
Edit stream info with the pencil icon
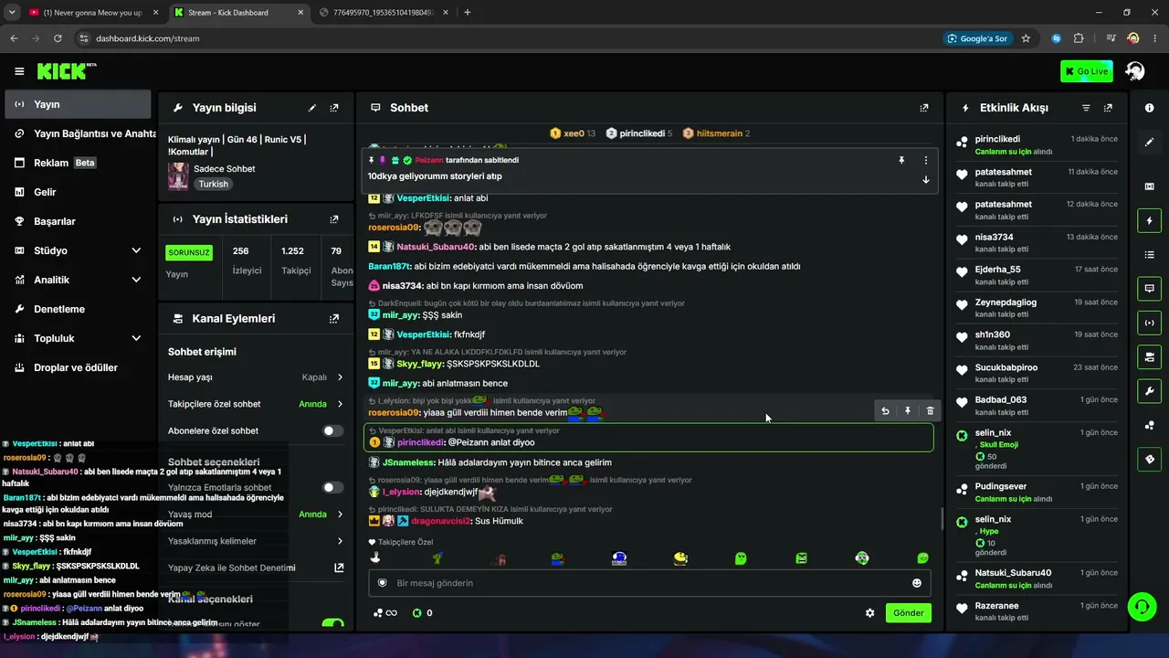[312, 108]
